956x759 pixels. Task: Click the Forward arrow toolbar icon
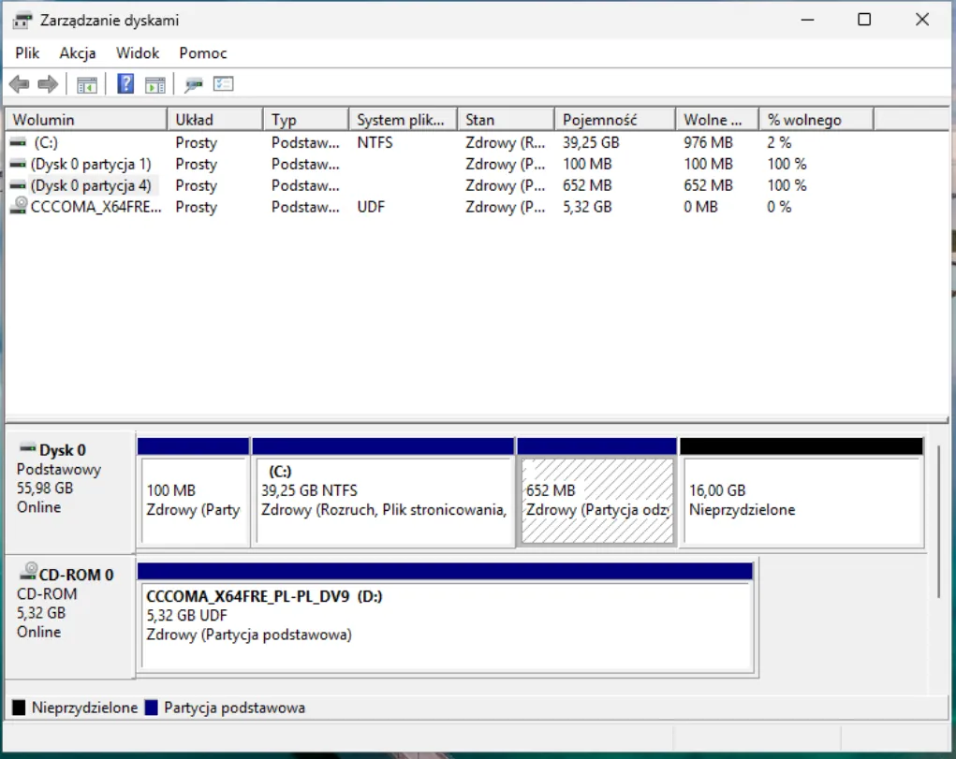pos(48,84)
